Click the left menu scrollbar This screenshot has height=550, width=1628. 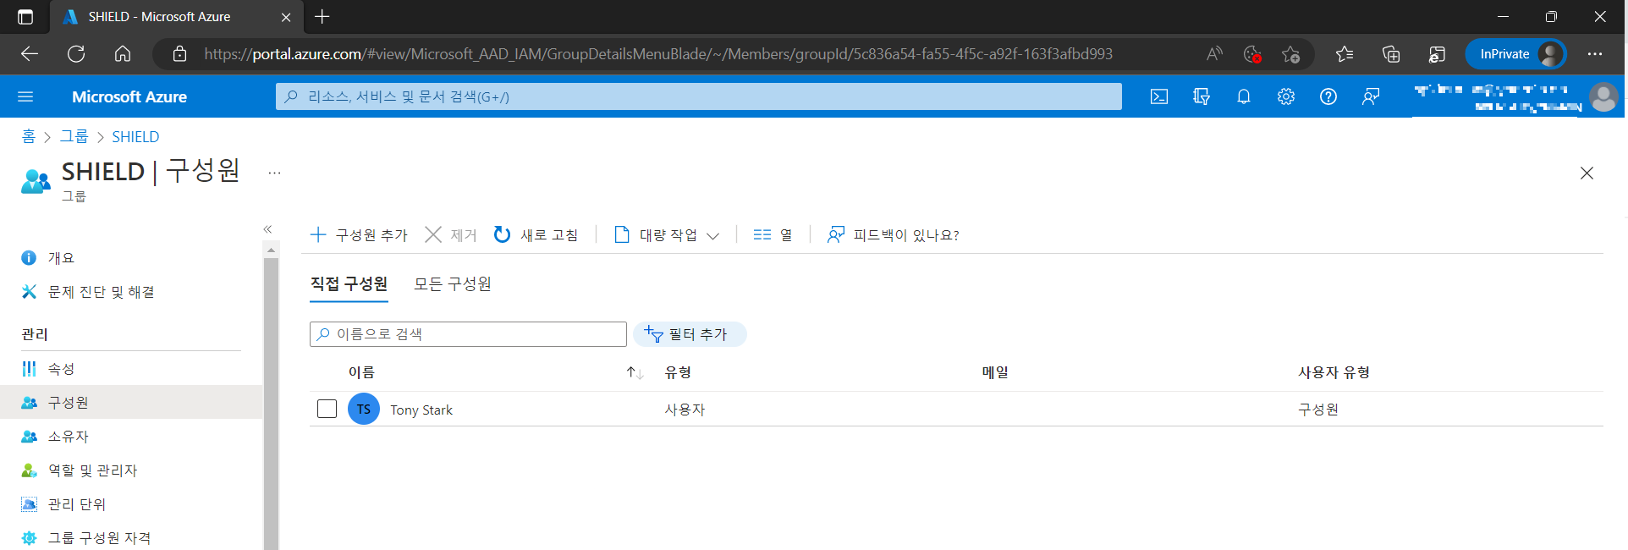point(271,404)
